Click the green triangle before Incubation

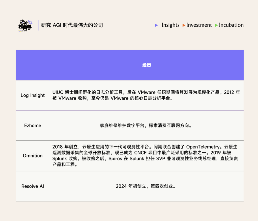(x=216, y=25)
